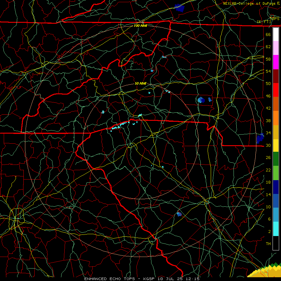The height and width of the screenshot is (281, 281).
Task: Pick the bright red legend color block
Action: 276,90
